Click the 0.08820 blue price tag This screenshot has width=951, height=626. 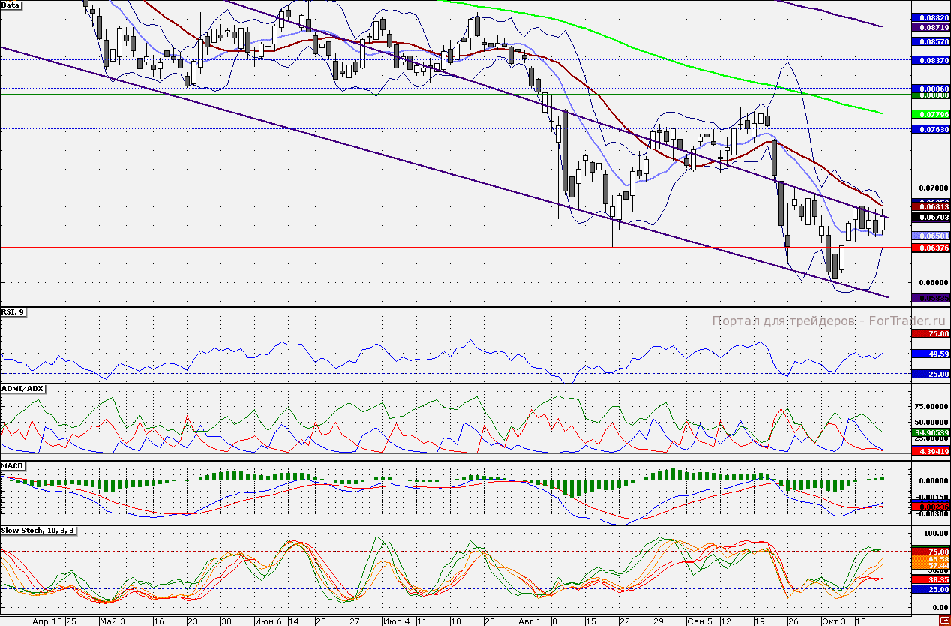929,17
